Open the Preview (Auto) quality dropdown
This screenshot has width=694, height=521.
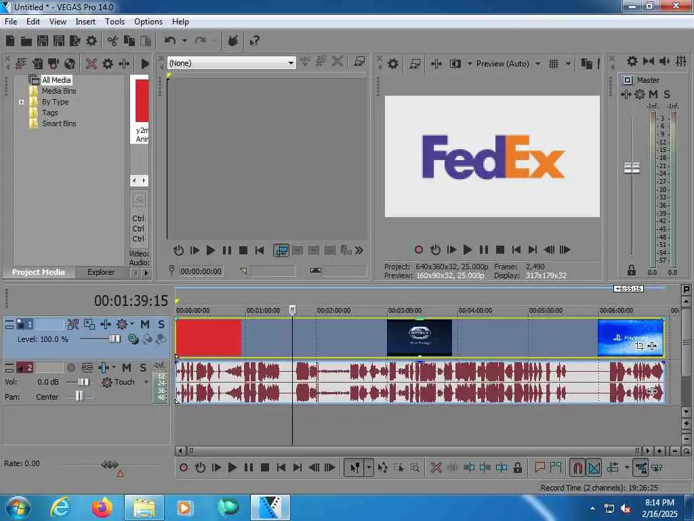[537, 64]
